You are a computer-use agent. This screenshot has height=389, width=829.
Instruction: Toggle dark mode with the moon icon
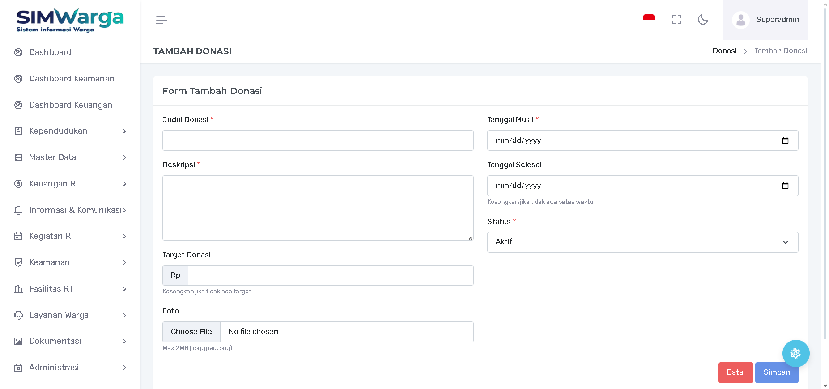(x=703, y=20)
